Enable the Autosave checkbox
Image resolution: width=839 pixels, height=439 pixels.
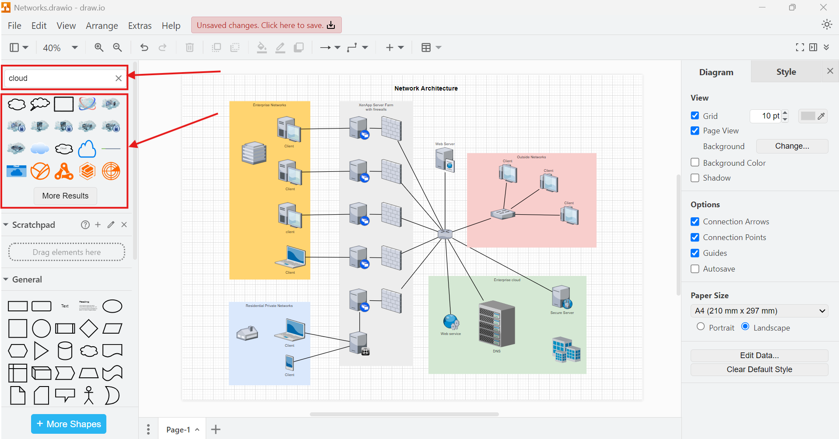(x=695, y=269)
